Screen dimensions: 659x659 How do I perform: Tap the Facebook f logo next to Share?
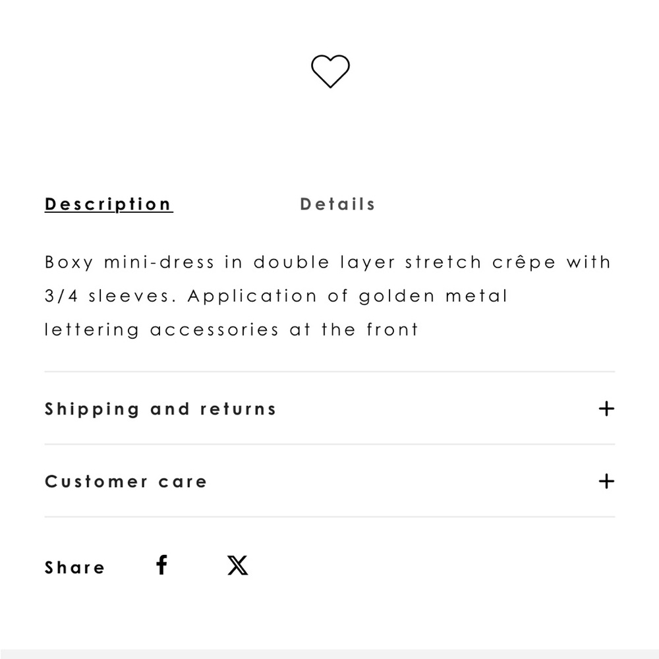(162, 565)
